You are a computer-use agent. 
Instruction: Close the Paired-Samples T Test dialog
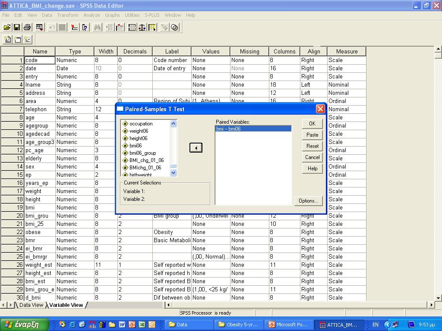tap(320, 109)
